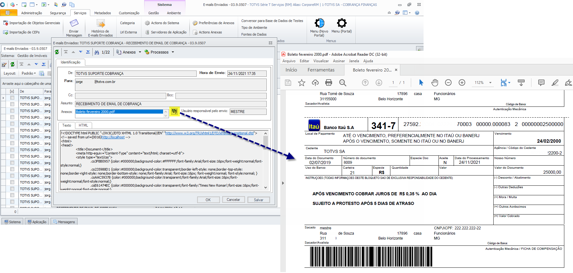
Task: Open the orange application menu button
Action: (x=8, y=13)
